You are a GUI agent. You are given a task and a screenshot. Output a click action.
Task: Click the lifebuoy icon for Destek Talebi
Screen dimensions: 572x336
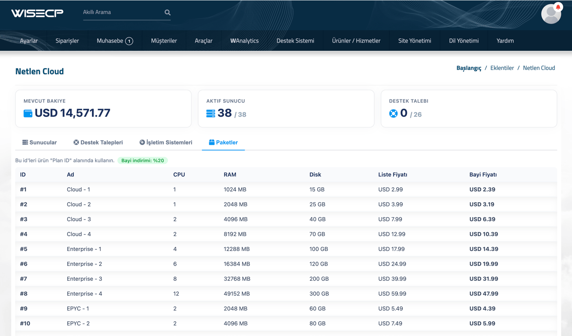coord(393,113)
